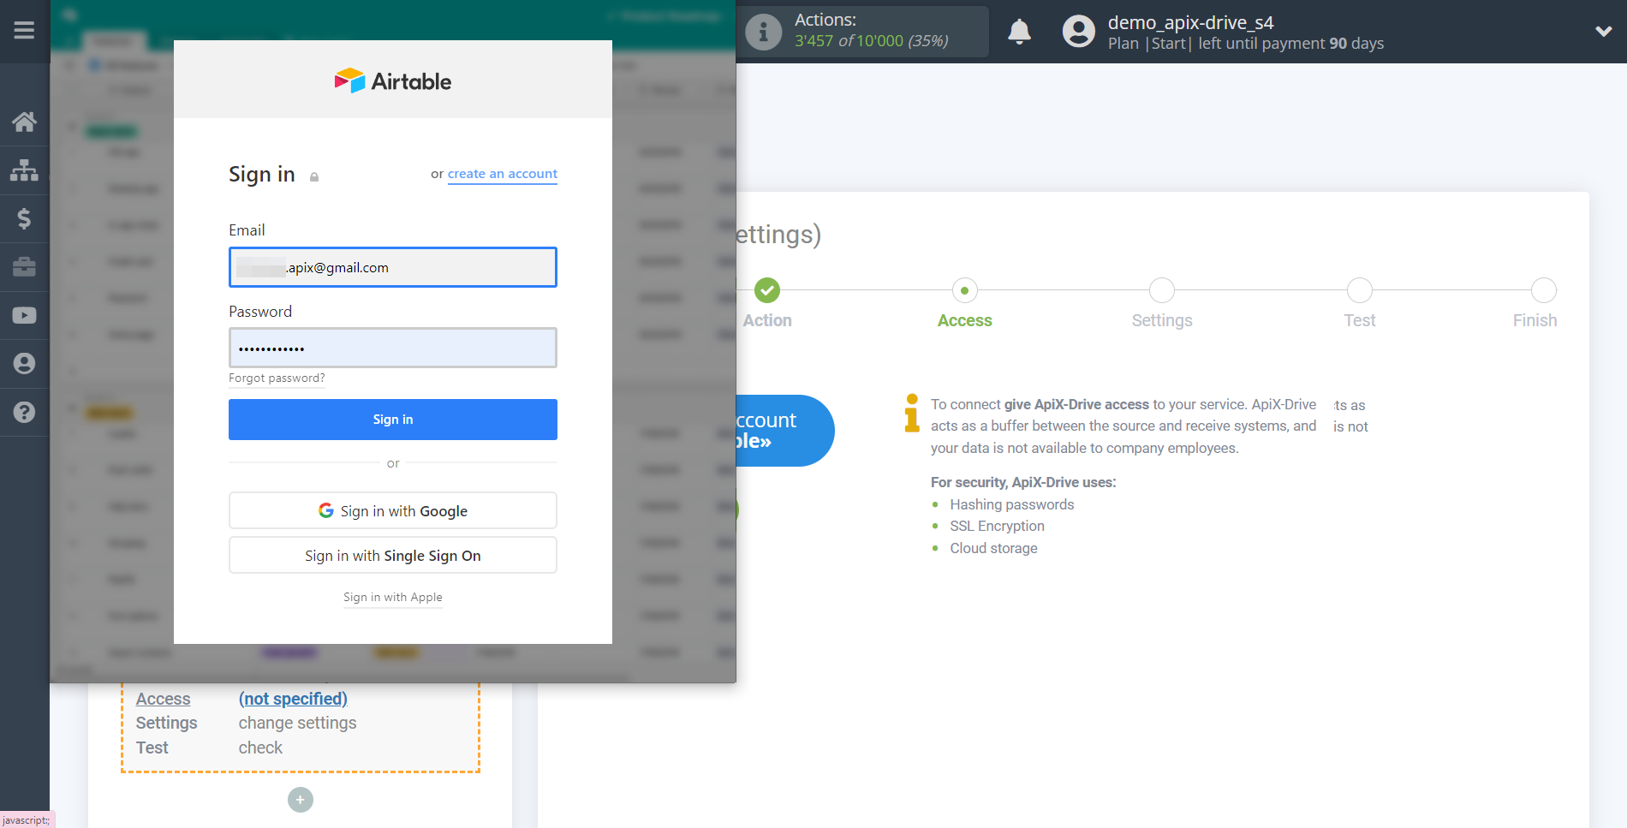Image resolution: width=1627 pixels, height=828 pixels.
Task: Click the Settings label in the block
Action: pyautogui.click(x=166, y=723)
